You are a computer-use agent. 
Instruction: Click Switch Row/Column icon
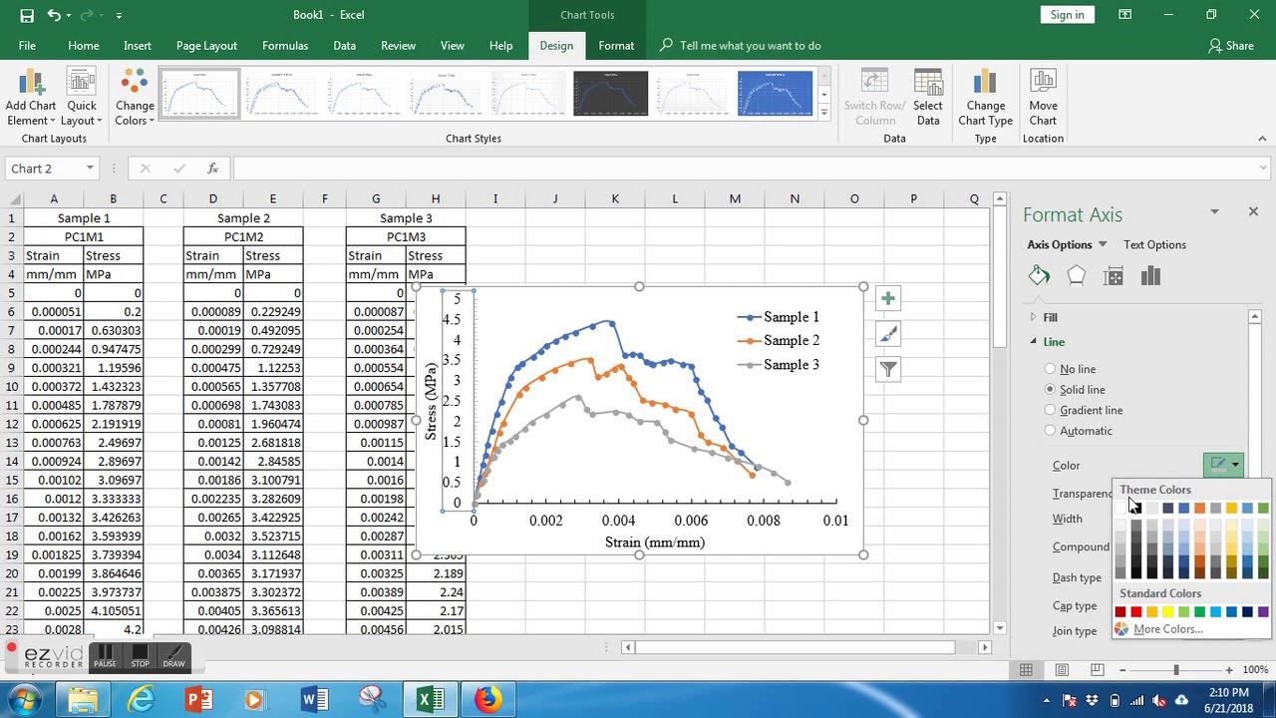[x=874, y=99]
